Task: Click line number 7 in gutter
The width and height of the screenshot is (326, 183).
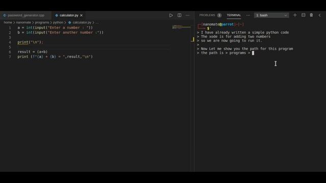Action: click(10, 57)
